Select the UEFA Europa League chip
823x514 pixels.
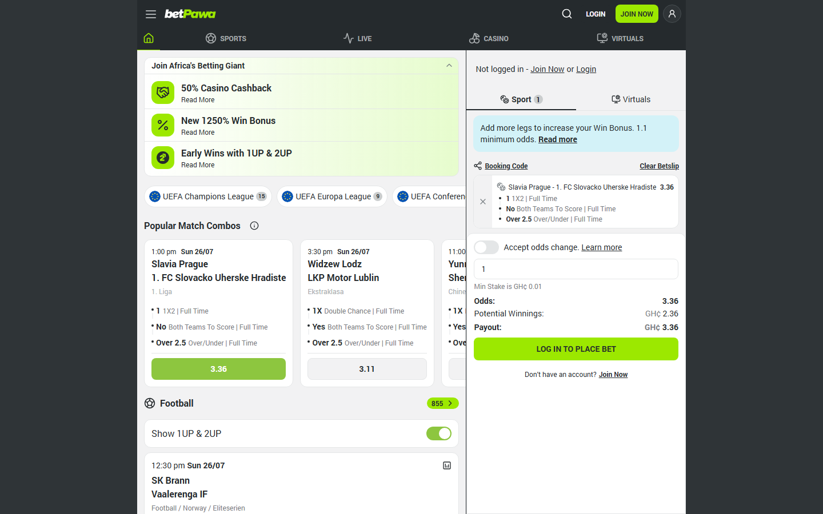coord(332,196)
